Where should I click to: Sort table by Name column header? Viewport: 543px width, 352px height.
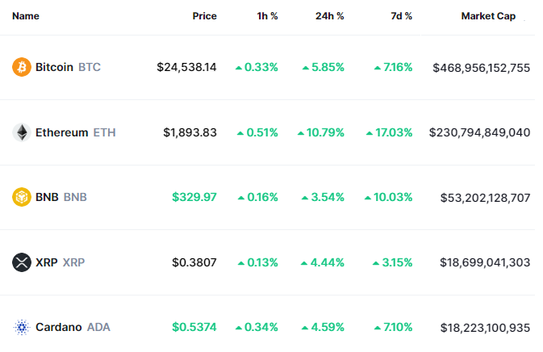[x=26, y=16]
